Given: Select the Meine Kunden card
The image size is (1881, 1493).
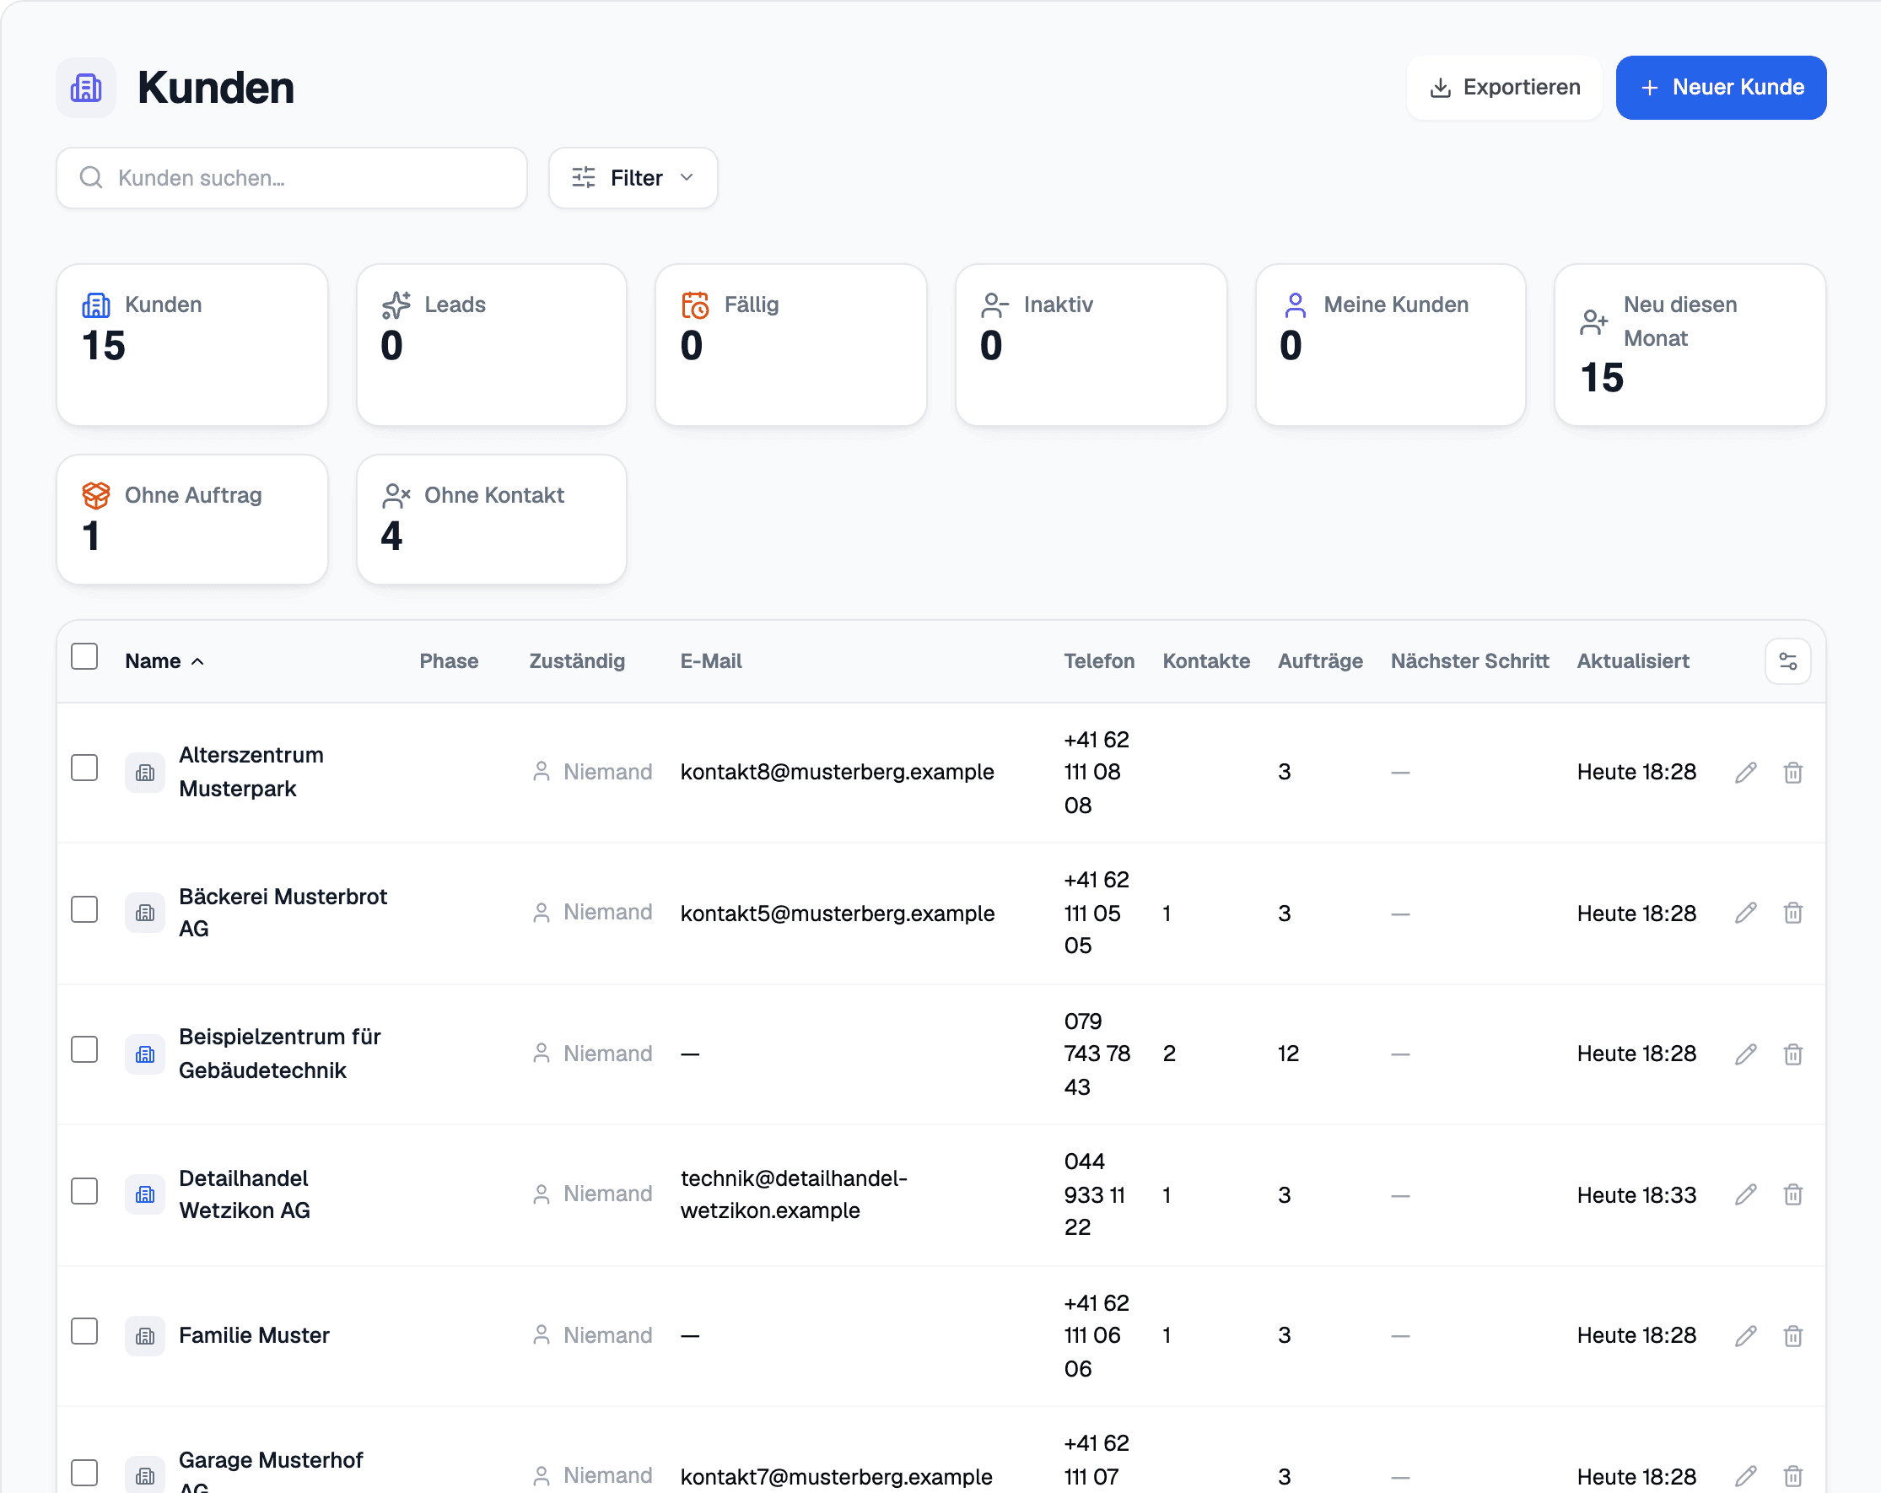Looking at the screenshot, I should [x=1391, y=345].
